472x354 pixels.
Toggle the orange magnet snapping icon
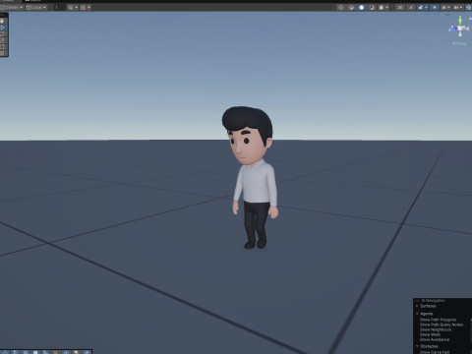click(84, 7)
